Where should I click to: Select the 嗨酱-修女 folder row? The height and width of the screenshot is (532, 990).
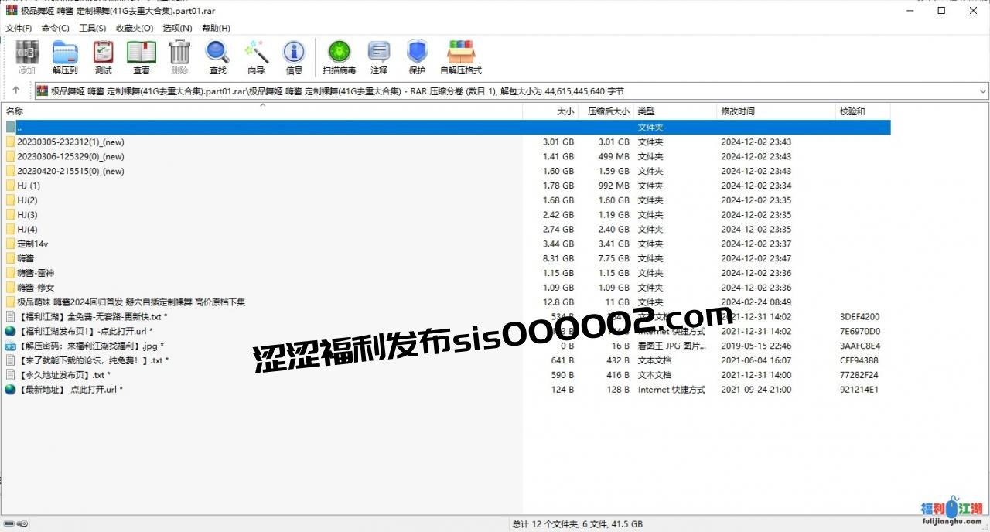tap(447, 288)
